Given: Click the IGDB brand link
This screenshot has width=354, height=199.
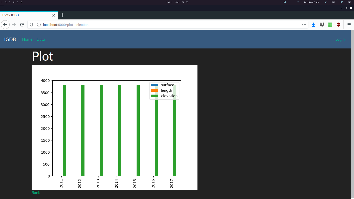Looking at the screenshot, I should [10, 39].
